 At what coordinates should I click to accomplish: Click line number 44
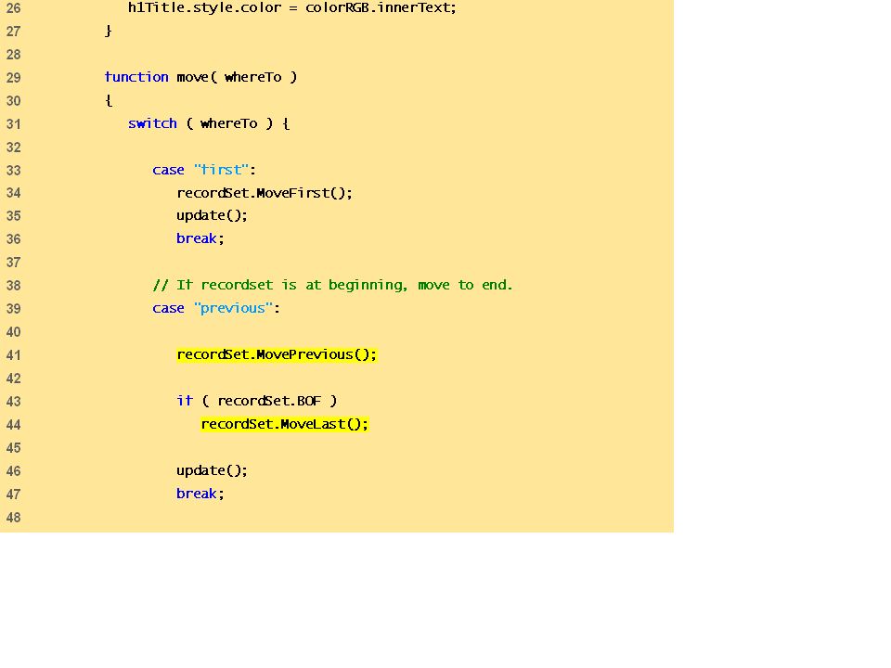[14, 425]
